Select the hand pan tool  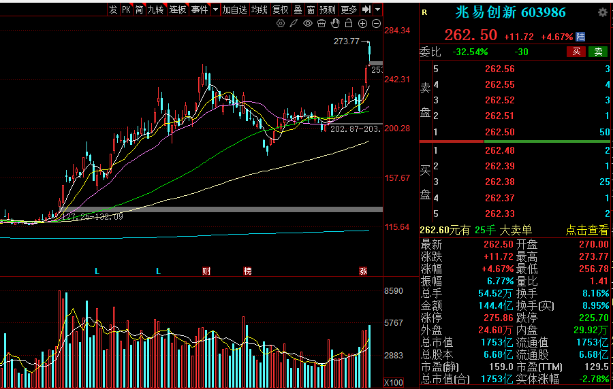pyautogui.click(x=335, y=24)
